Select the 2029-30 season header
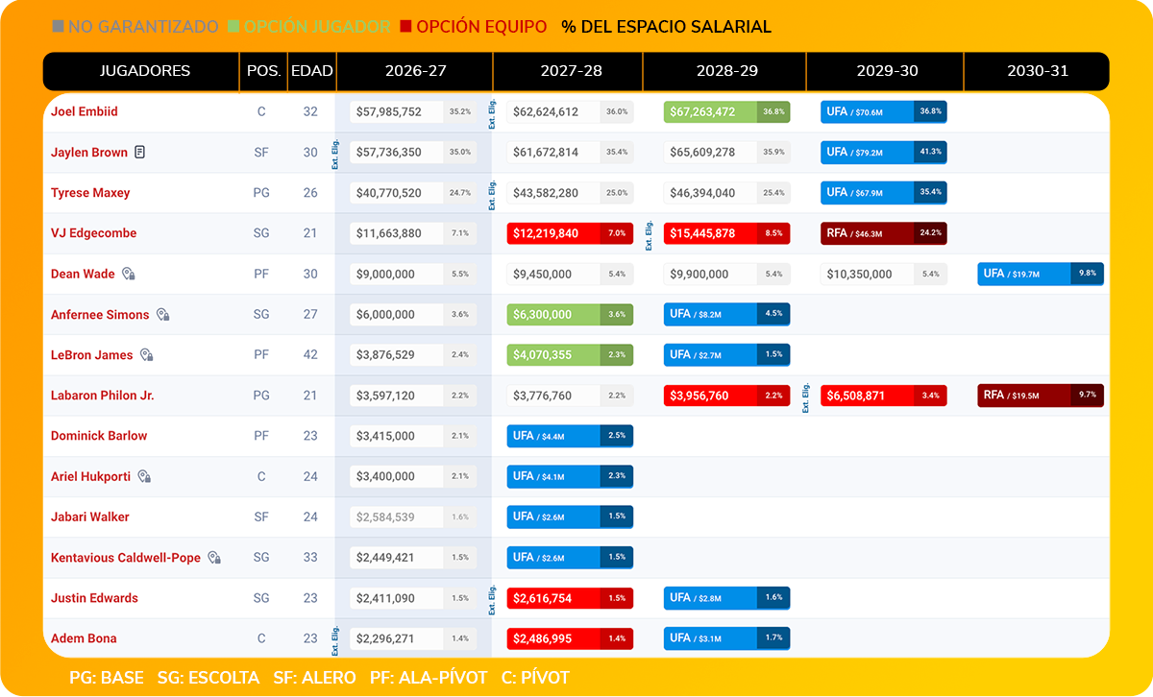 pos(886,71)
